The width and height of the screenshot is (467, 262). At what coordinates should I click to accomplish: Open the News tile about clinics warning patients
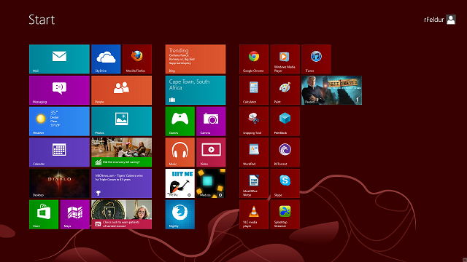122,215
